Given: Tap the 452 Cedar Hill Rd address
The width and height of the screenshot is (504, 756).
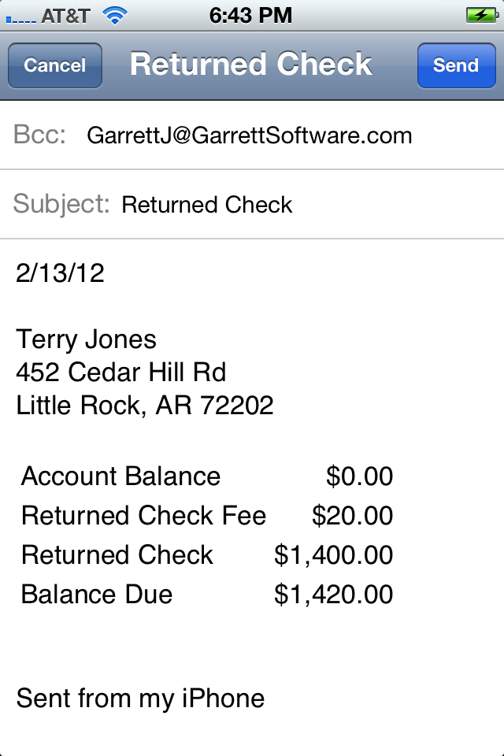Looking at the screenshot, I should (x=121, y=372).
